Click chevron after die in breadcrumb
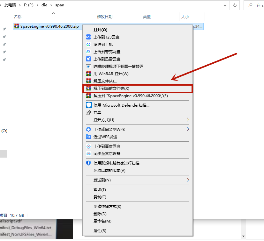 51,5
